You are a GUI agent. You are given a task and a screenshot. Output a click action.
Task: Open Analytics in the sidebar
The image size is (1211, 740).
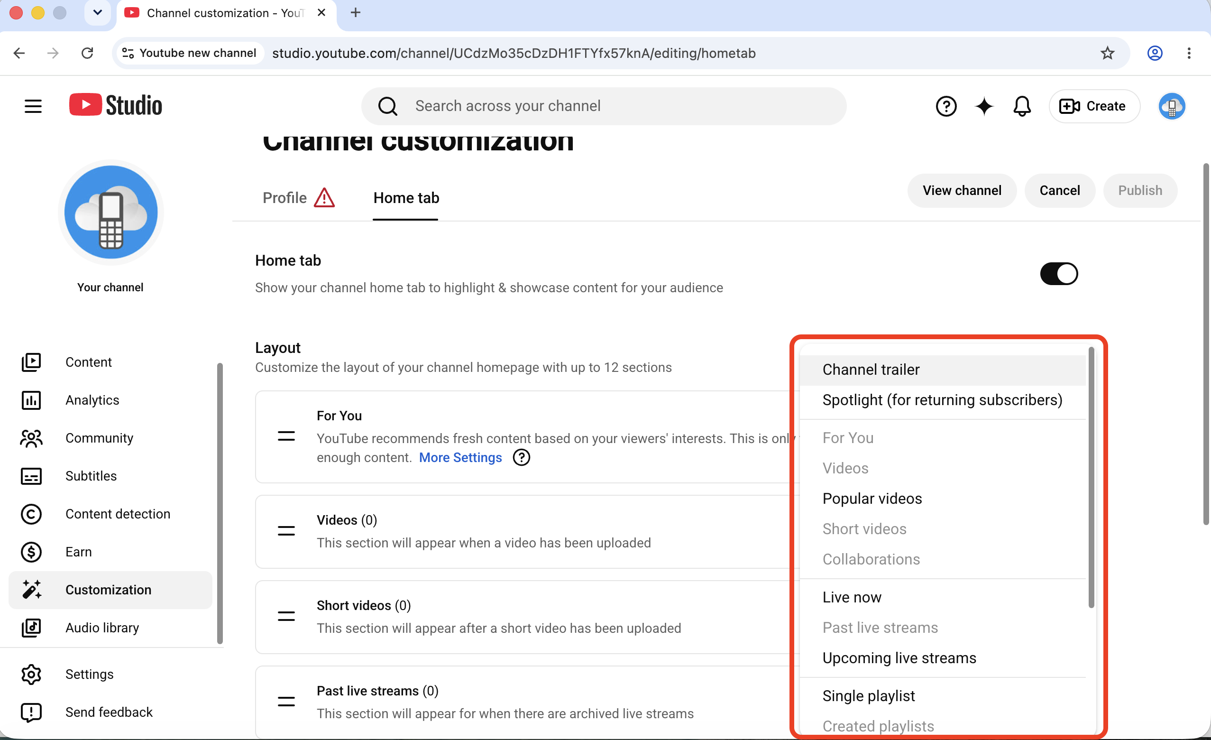click(x=110, y=400)
